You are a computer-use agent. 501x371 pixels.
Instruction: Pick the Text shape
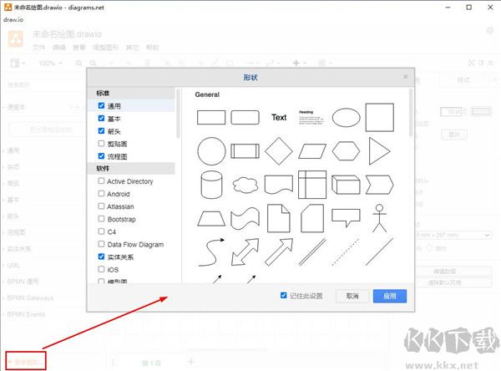[x=279, y=117]
